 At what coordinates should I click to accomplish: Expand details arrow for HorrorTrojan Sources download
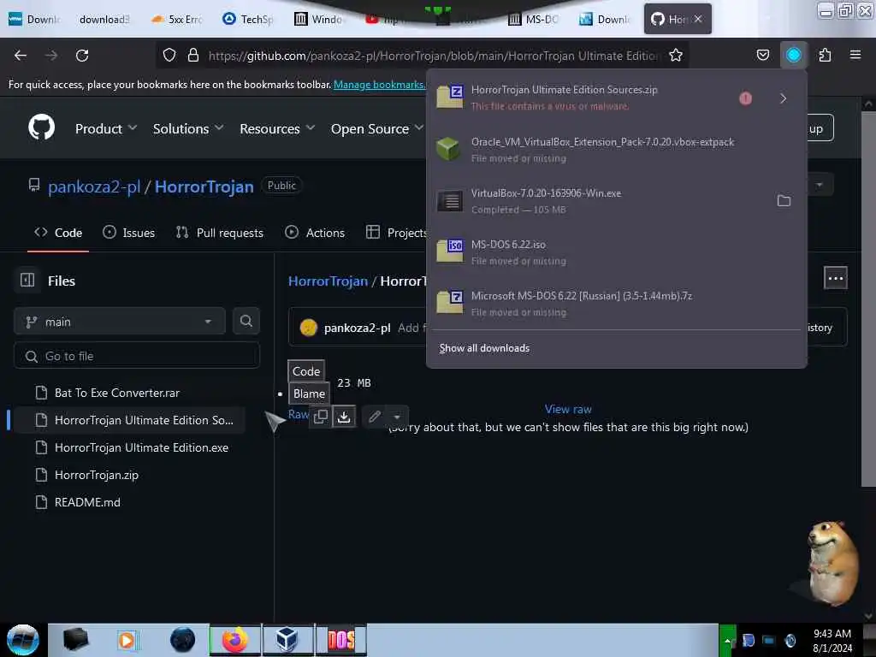[x=783, y=98]
